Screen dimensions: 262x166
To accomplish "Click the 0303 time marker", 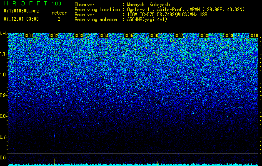I will [78, 36].
